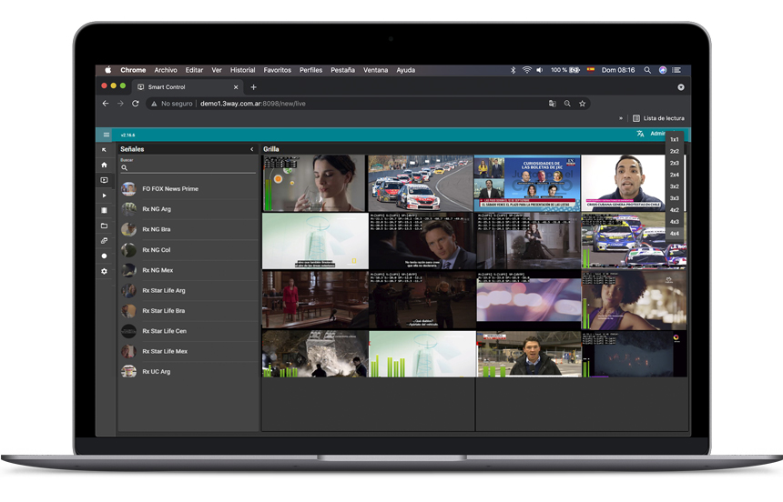783x502 pixels.
Task: Open the live monitor screen icon
Action: coord(104,180)
